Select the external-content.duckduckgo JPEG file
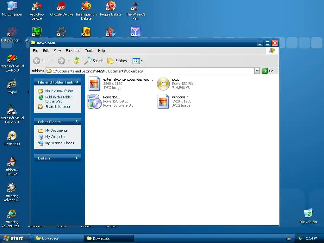Viewport: 324px width, 243px height. 121,84
